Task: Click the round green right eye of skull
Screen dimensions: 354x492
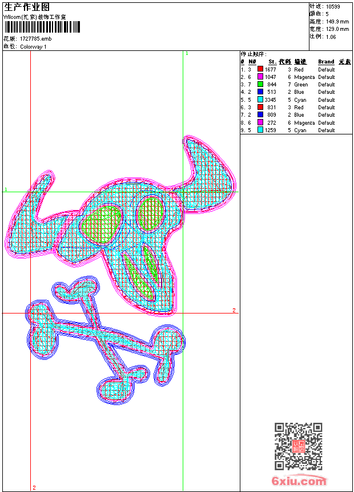Action: click(x=151, y=214)
